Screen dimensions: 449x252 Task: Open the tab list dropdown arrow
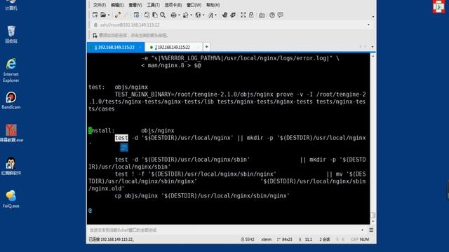[x=373, y=47]
